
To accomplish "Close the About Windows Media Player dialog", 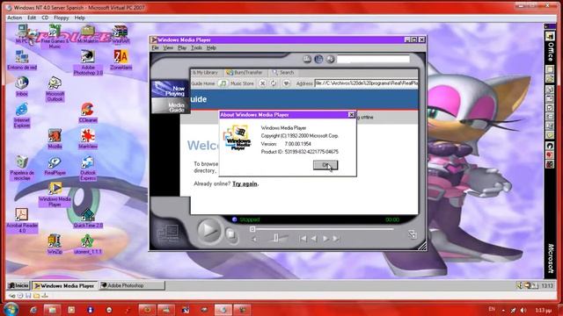I will pos(351,115).
